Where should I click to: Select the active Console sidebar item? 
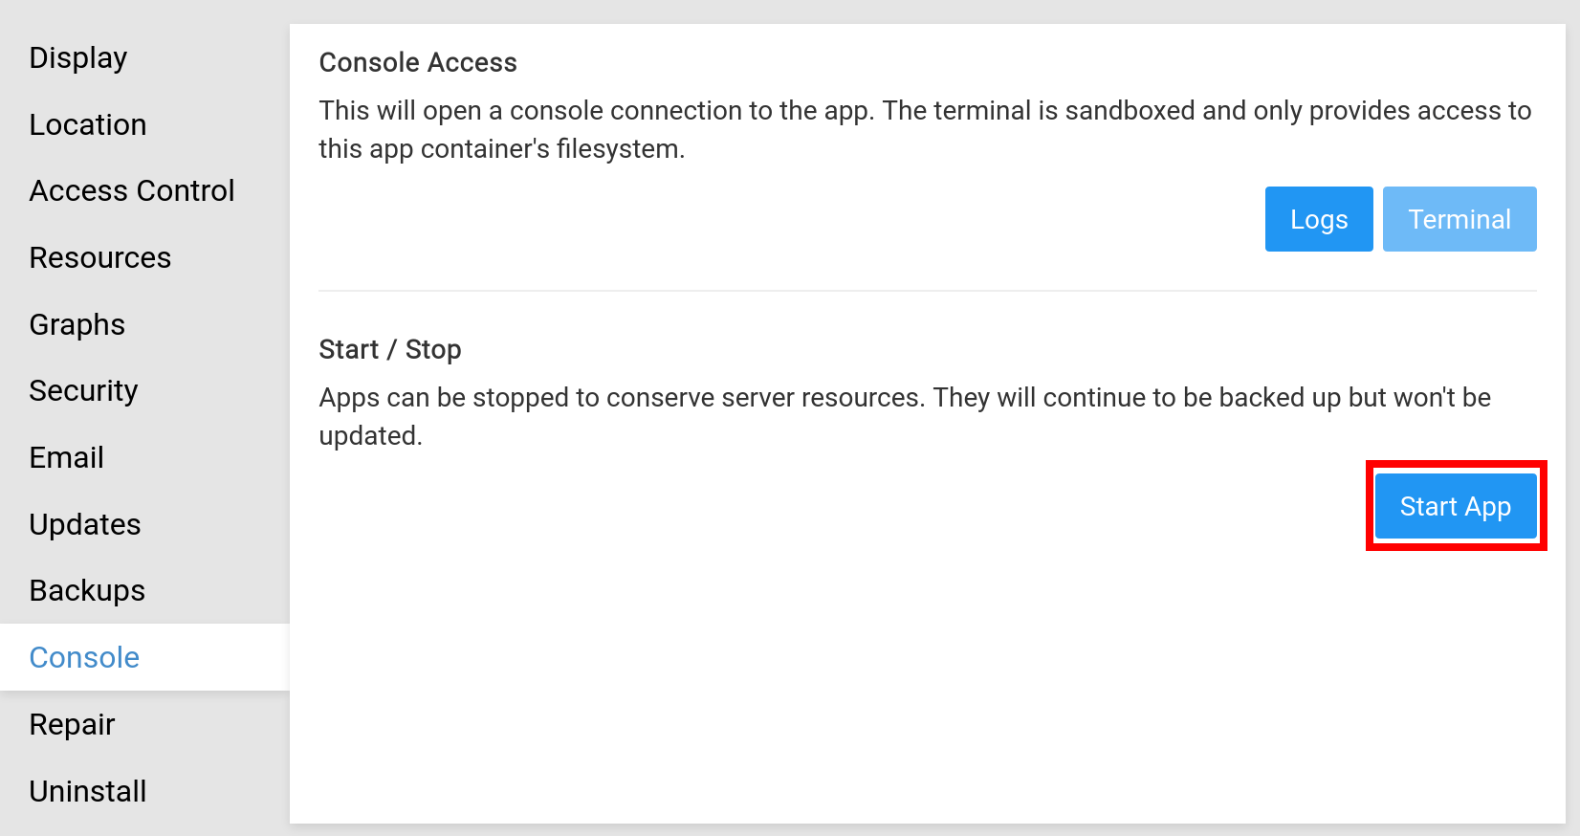[85, 658]
